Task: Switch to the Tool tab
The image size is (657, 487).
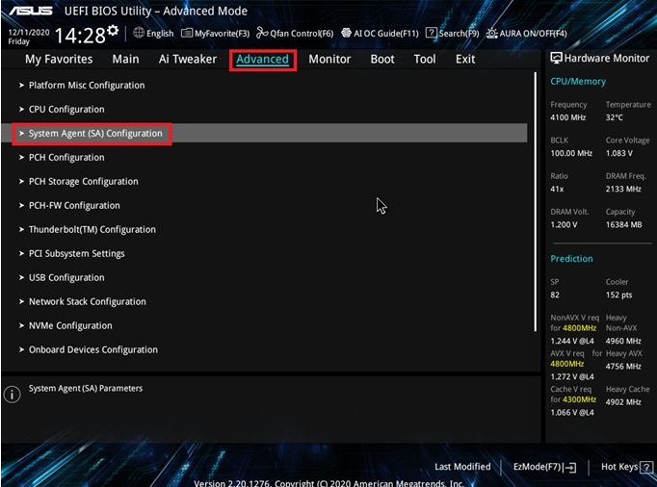Action: coord(425,59)
